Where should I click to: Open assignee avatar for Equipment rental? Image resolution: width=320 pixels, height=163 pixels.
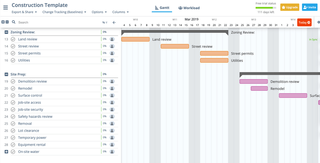[112, 145]
